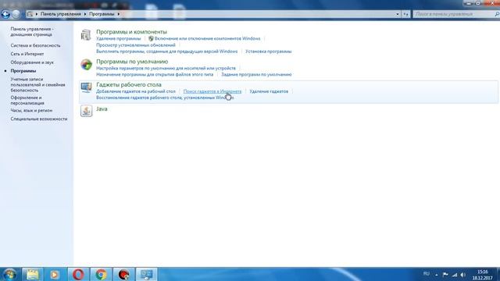Click Настройка параметров по умолчанию для носителей
The width and height of the screenshot is (500, 281).
(x=166, y=68)
